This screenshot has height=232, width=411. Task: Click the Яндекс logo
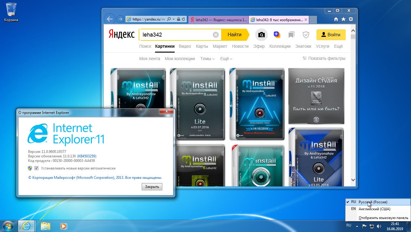tap(121, 34)
